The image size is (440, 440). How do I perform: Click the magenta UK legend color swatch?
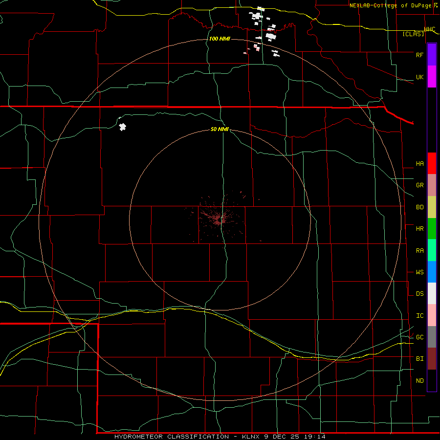432,77
